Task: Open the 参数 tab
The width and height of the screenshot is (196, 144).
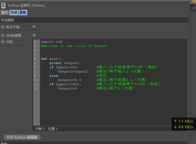Action: (x=23, y=12)
